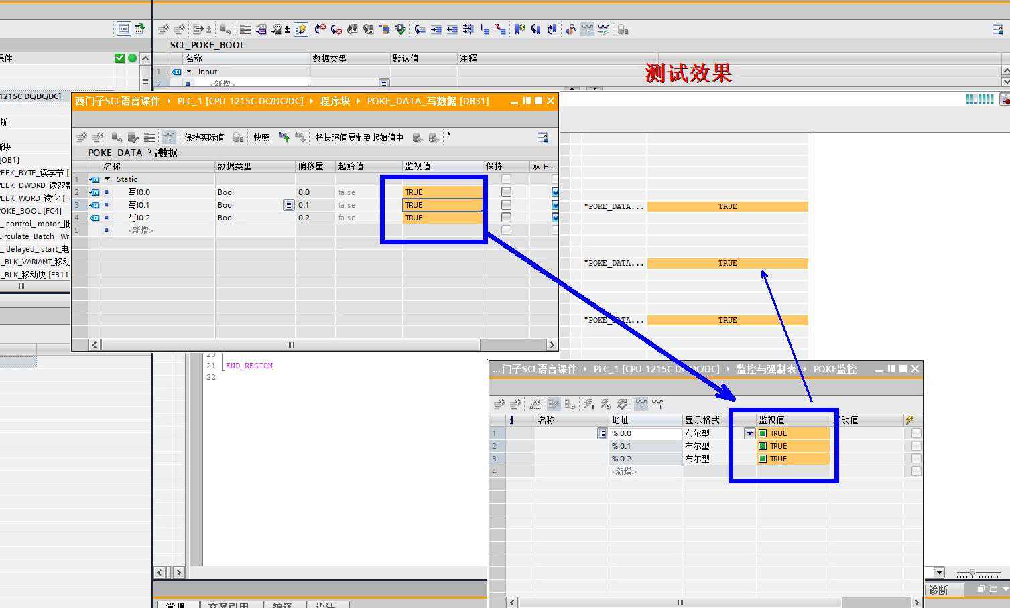The height and width of the screenshot is (608, 1010).
Task: Click the %I0.0 address input field
Action: 643,433
